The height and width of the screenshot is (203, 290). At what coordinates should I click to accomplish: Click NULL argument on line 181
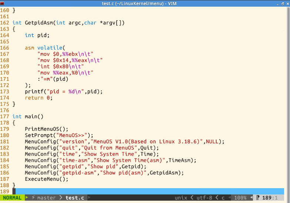click(212, 142)
